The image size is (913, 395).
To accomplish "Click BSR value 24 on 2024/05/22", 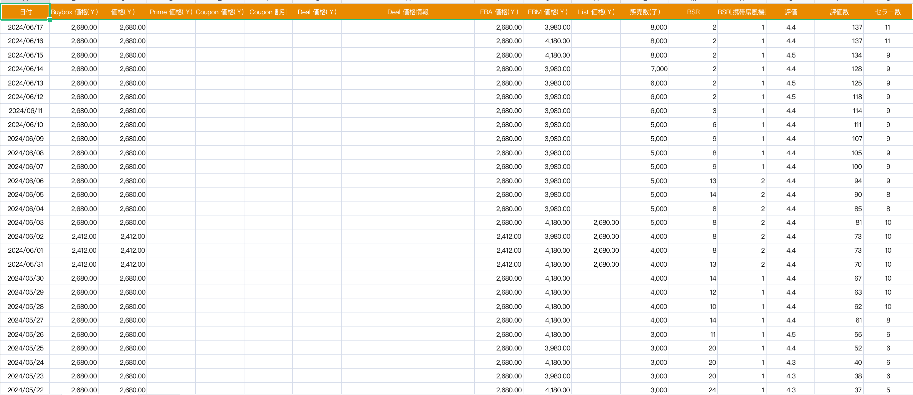I will coord(693,390).
